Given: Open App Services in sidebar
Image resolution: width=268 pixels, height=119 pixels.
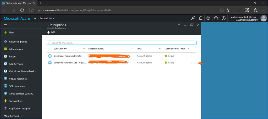Looking at the screenshot, I should [16, 64].
